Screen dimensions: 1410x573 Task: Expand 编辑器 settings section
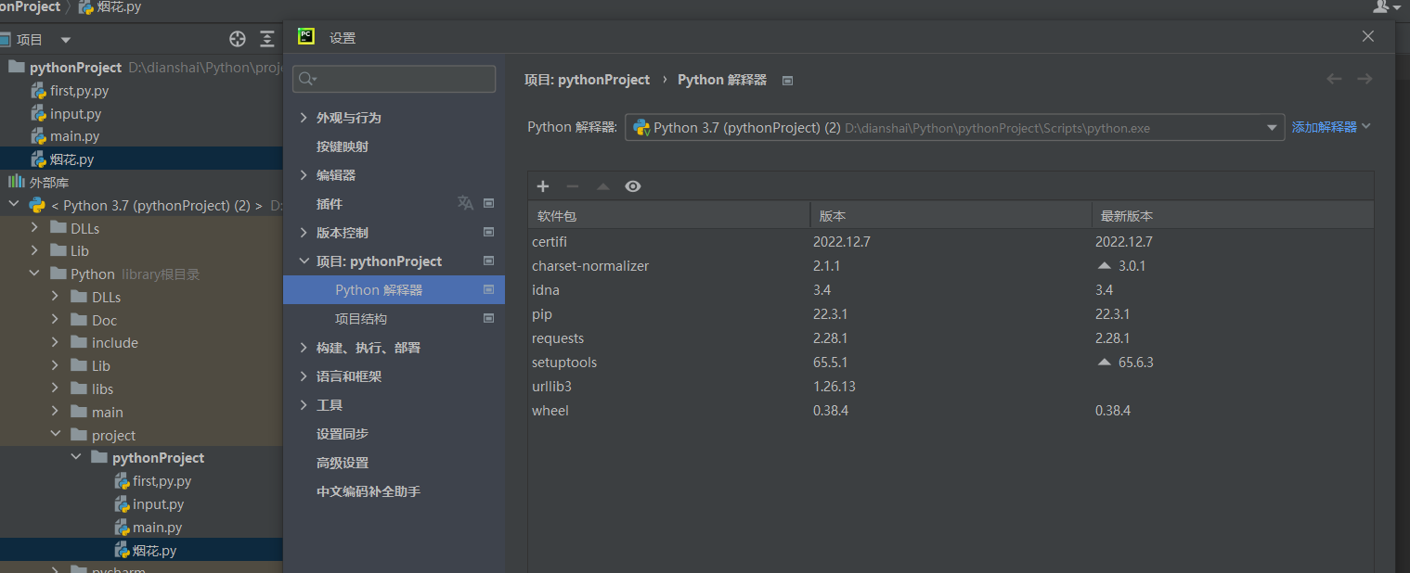pyautogui.click(x=304, y=175)
